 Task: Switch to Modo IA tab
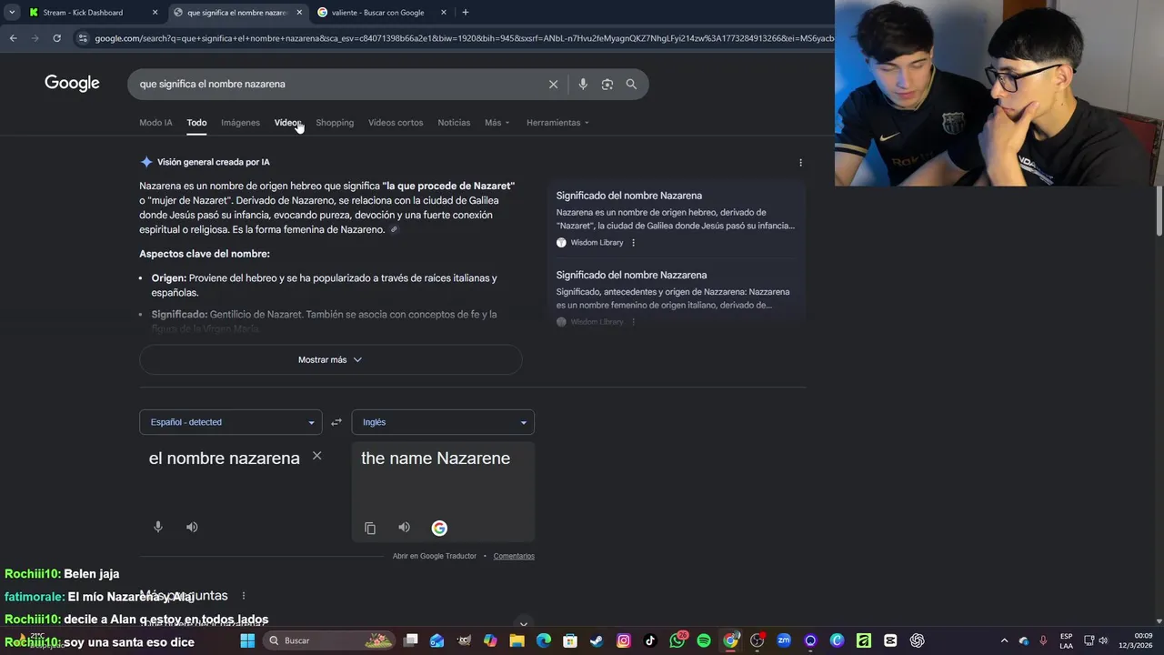[156, 123]
